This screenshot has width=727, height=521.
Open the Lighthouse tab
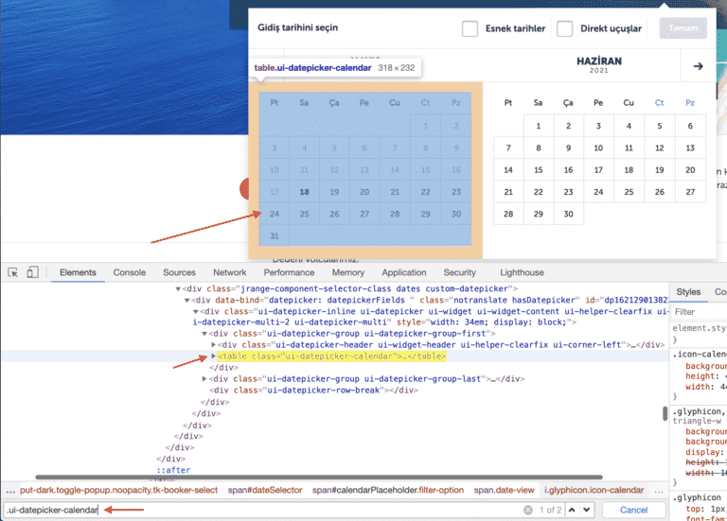522,272
